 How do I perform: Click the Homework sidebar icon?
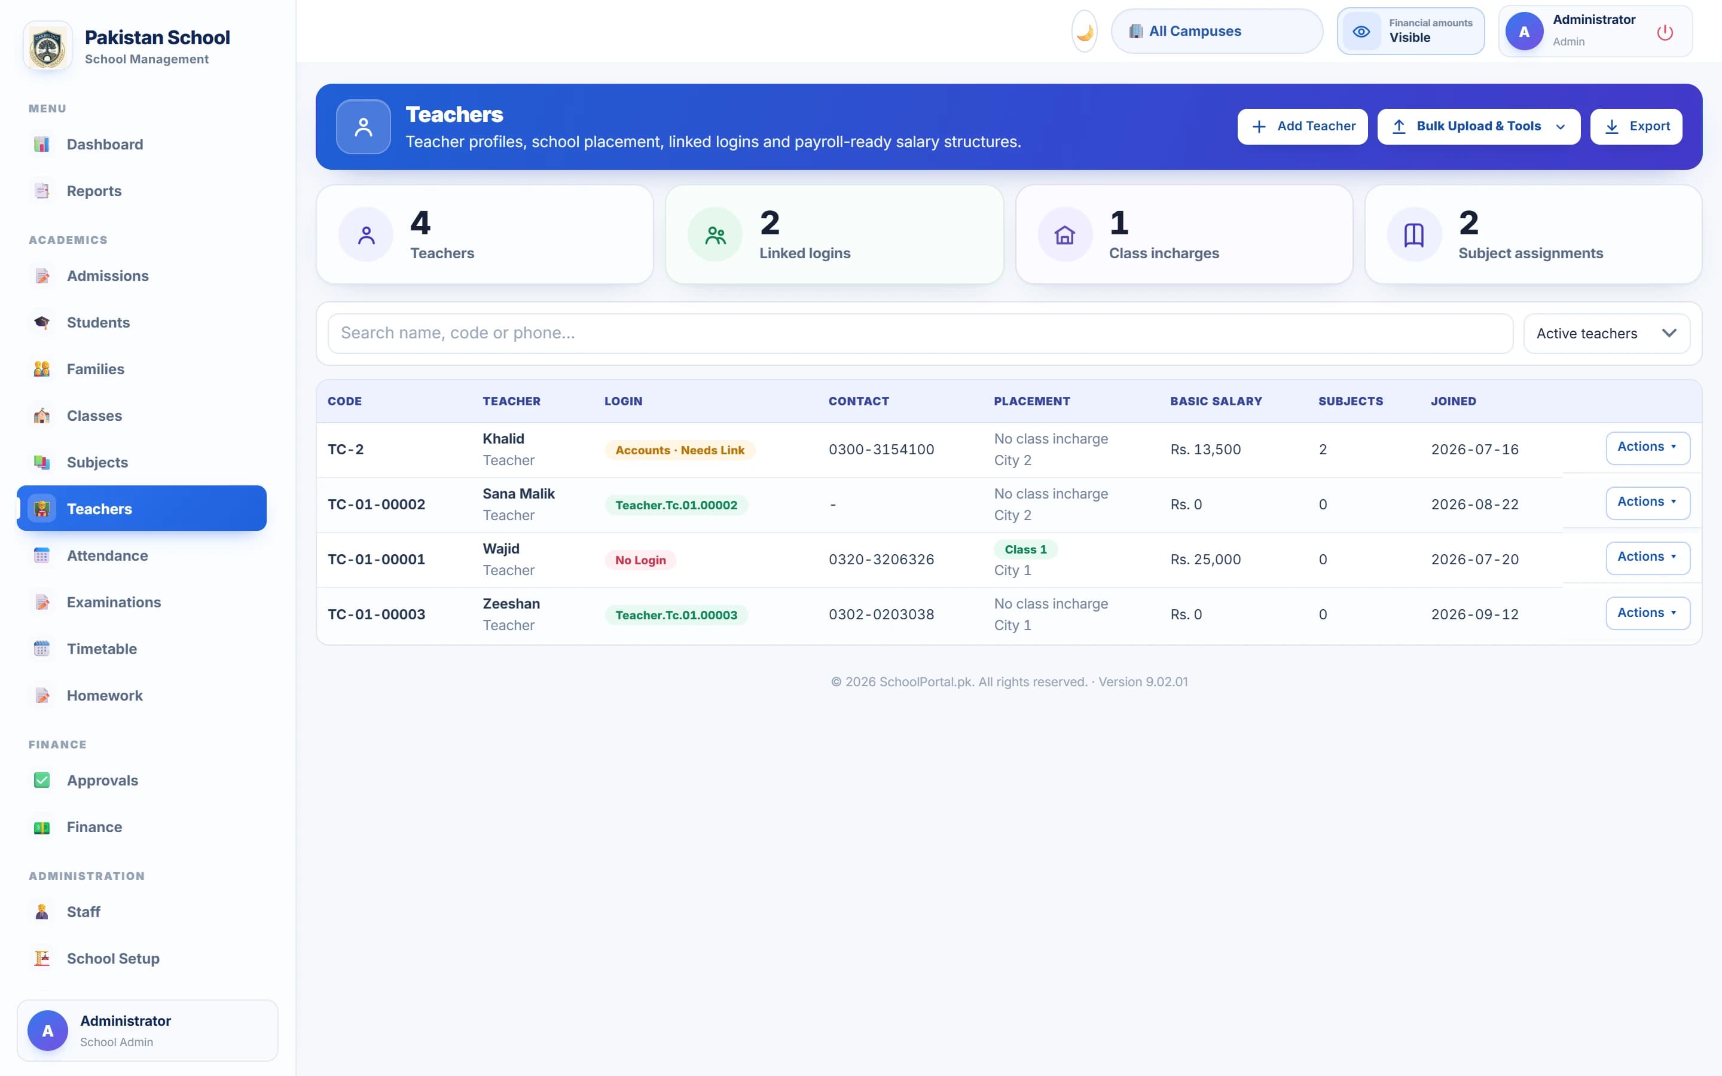(x=42, y=695)
